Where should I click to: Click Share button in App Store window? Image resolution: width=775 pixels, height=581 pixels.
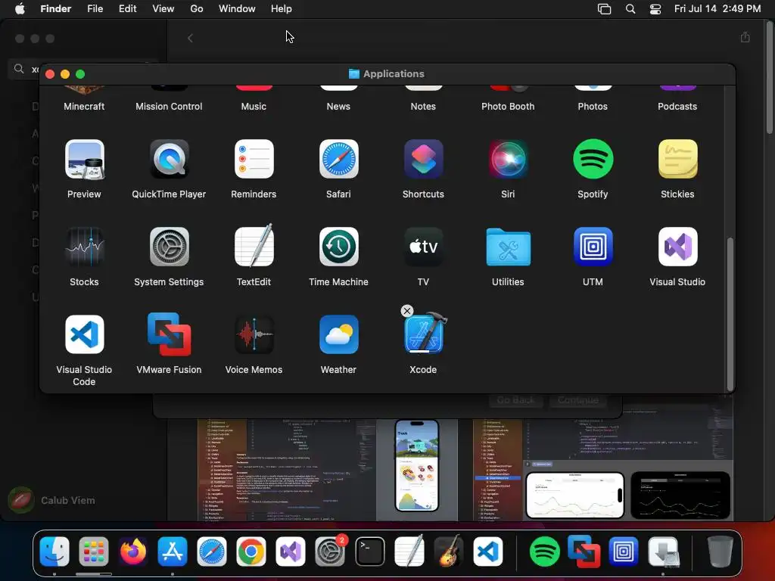745,37
